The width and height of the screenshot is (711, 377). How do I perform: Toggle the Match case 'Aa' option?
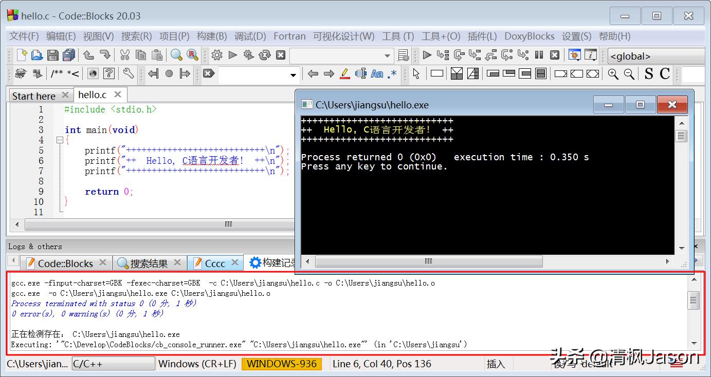(377, 74)
